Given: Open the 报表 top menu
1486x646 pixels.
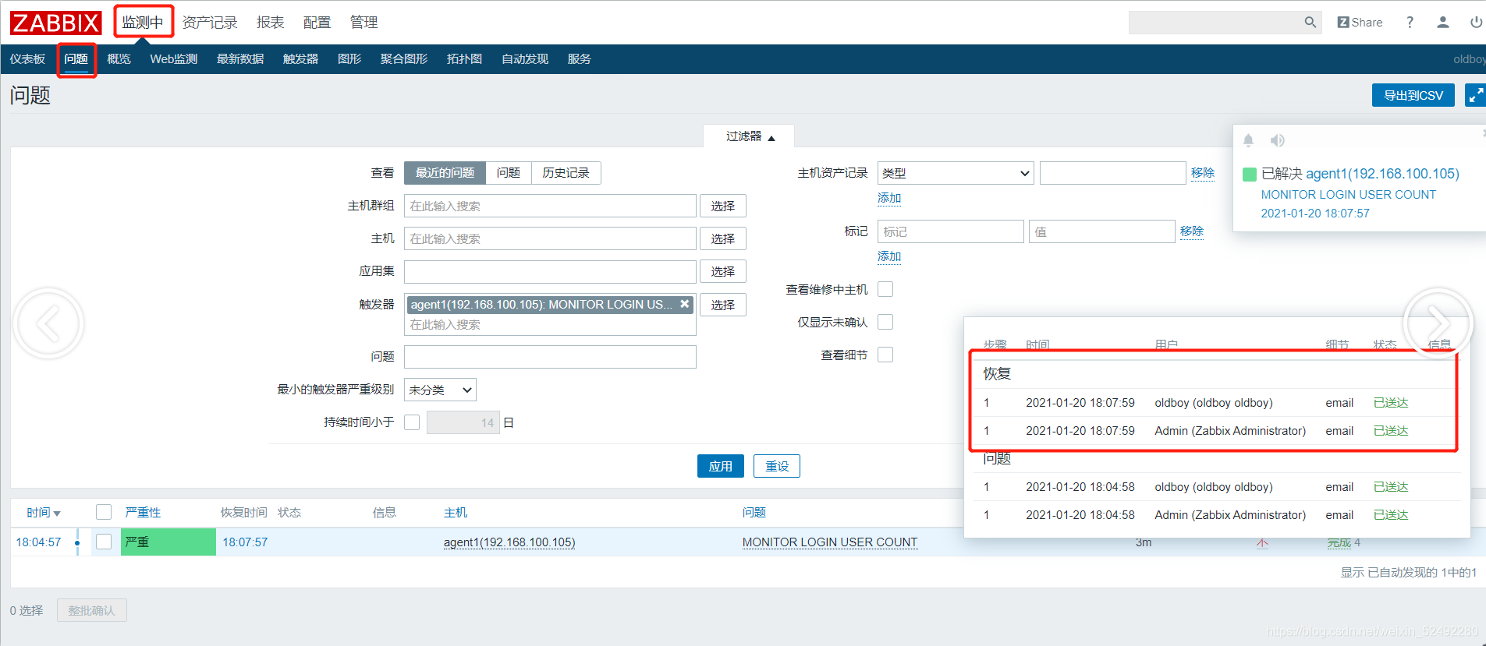Looking at the screenshot, I should 271,23.
